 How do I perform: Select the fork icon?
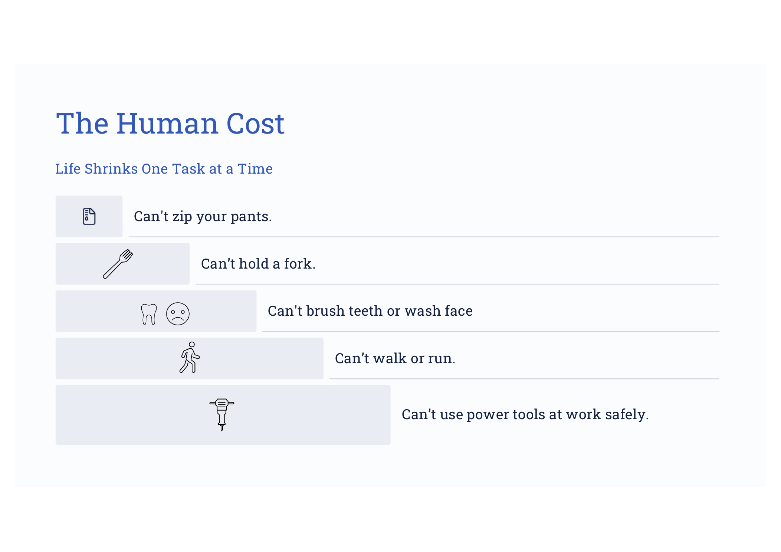(118, 264)
